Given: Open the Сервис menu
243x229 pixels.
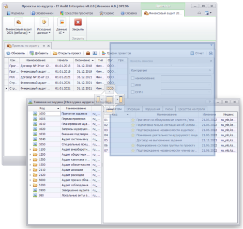Looking at the screenshot, I should [107, 13].
